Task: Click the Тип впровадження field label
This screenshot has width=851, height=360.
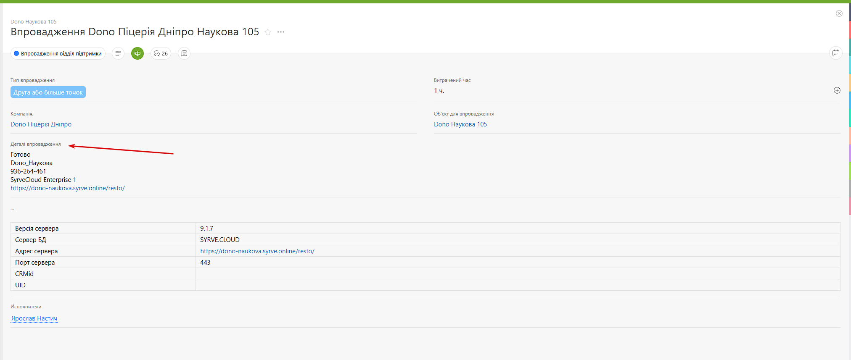Action: [x=32, y=80]
